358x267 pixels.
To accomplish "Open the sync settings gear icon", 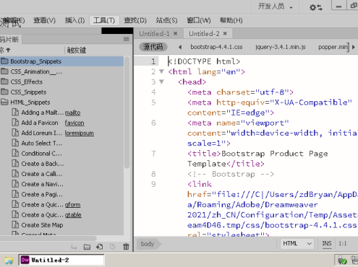I will 316,7.
